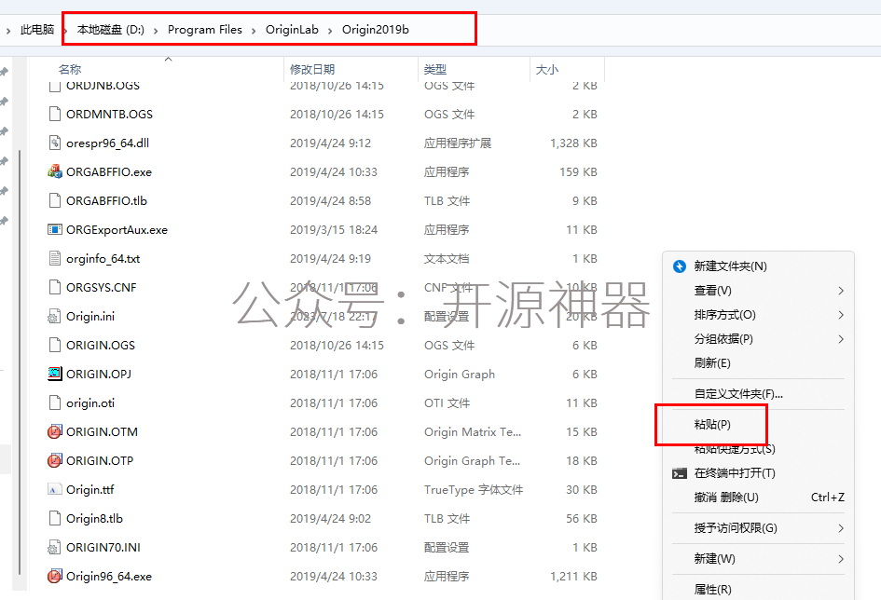
Task: Click the Origin2019b breadcrumb
Action: [376, 30]
